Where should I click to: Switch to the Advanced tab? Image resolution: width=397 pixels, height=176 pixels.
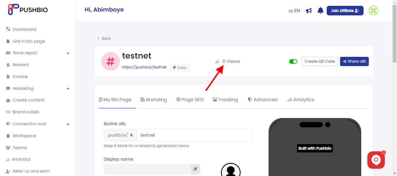click(x=262, y=100)
